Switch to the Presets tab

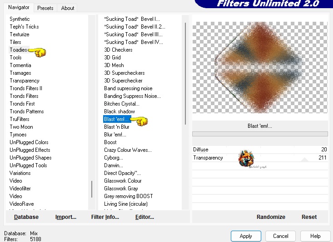click(45, 8)
